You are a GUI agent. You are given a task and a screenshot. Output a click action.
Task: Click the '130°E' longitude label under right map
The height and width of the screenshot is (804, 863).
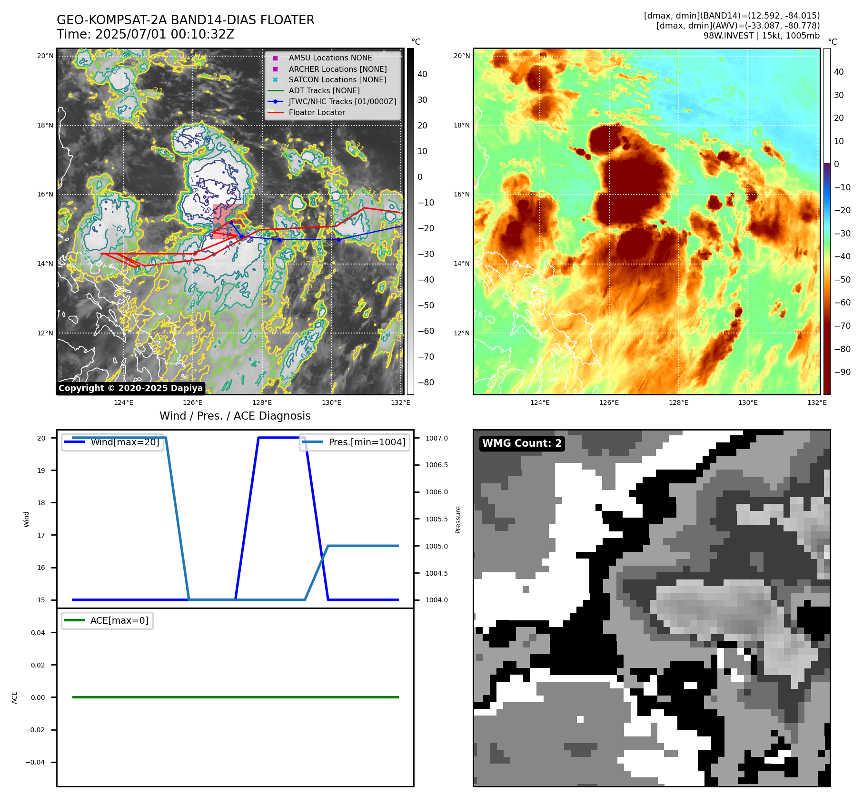(x=748, y=402)
